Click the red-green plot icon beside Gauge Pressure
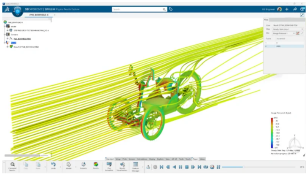This screenshot has height=176, width=307. coord(298,33)
